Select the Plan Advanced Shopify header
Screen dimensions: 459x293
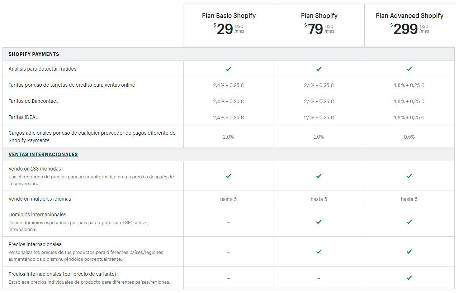pos(410,16)
